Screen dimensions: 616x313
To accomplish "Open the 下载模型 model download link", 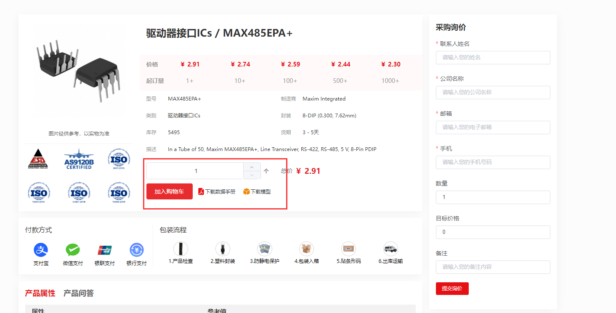I will pos(261,192).
